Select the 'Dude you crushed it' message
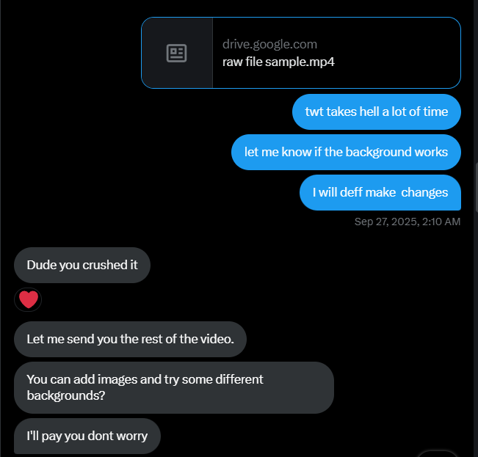Screen dimensions: 478x457 click(82, 266)
